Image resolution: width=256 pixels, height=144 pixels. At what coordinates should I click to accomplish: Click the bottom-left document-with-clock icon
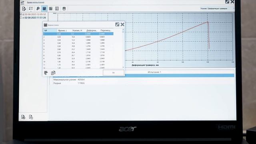click(23, 117)
